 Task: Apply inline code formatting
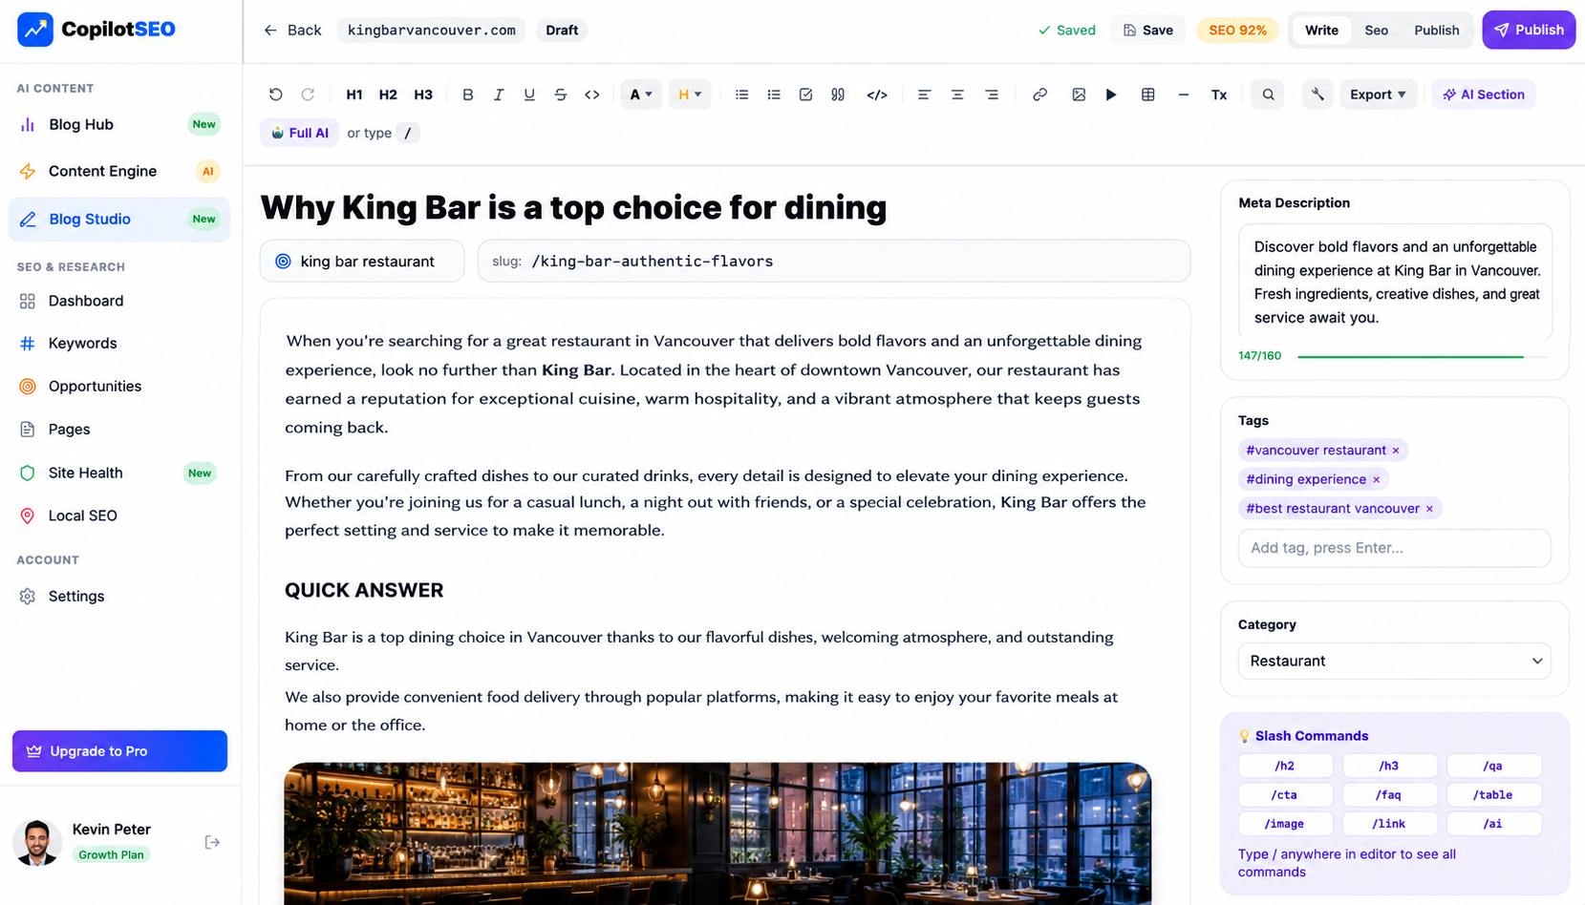click(x=592, y=95)
